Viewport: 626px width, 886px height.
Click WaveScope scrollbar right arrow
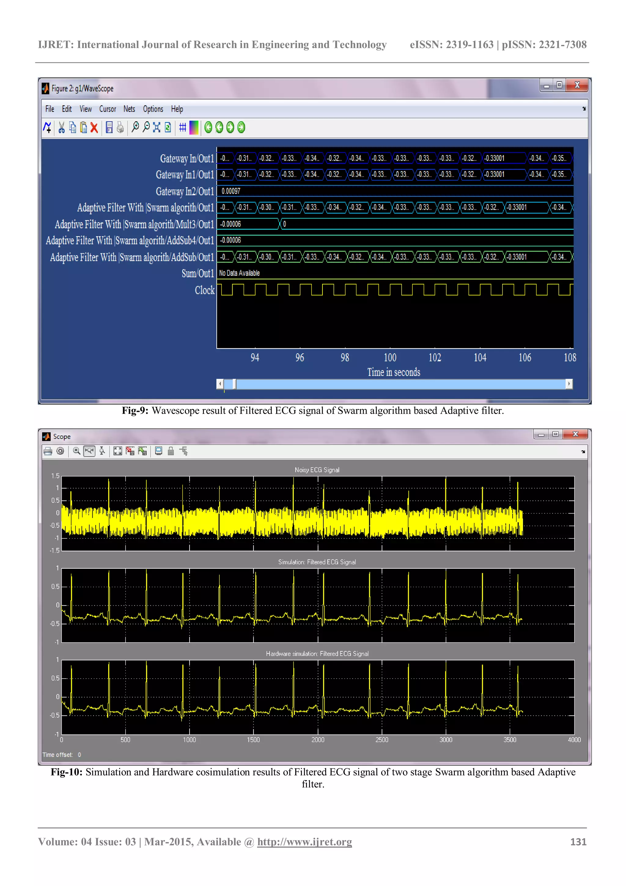click(569, 384)
